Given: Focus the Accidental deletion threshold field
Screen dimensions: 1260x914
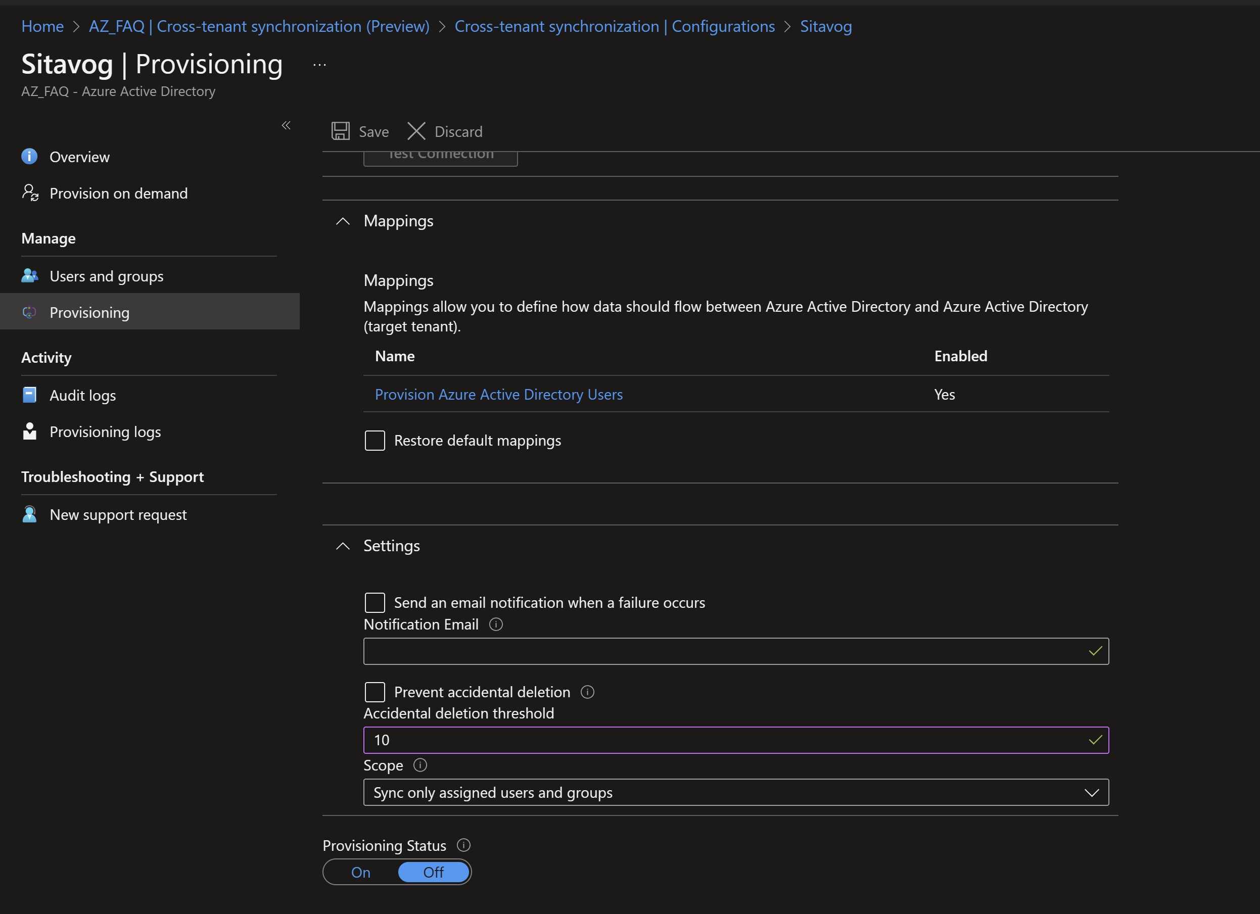Looking at the screenshot, I should coord(736,740).
